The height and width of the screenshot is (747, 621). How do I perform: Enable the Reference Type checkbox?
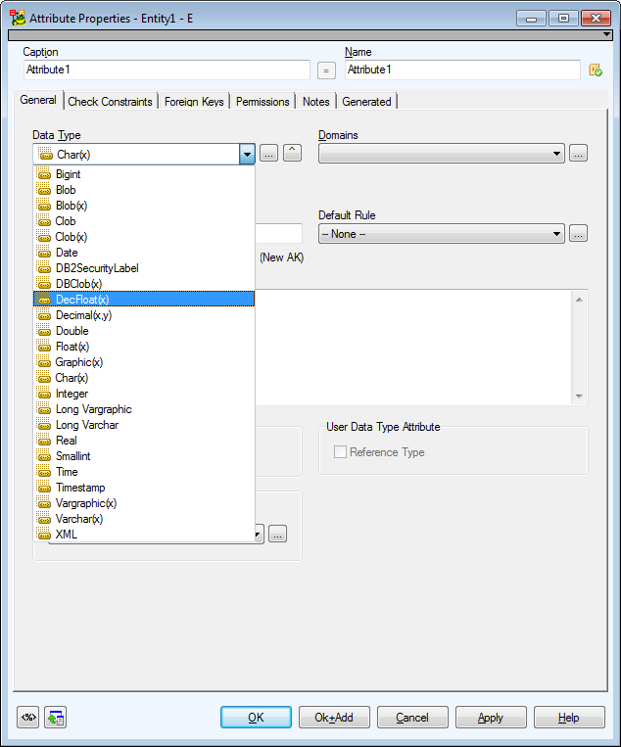coord(341,452)
